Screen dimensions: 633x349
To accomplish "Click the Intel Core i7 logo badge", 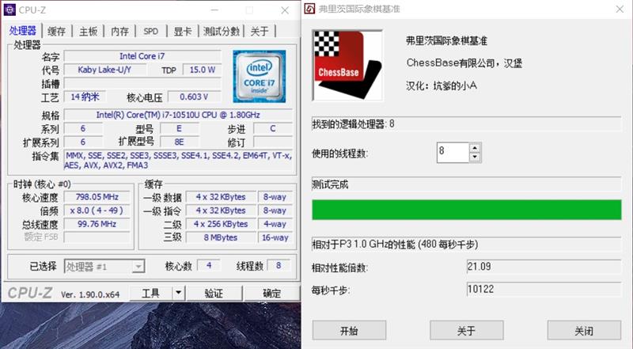I will click(x=260, y=76).
